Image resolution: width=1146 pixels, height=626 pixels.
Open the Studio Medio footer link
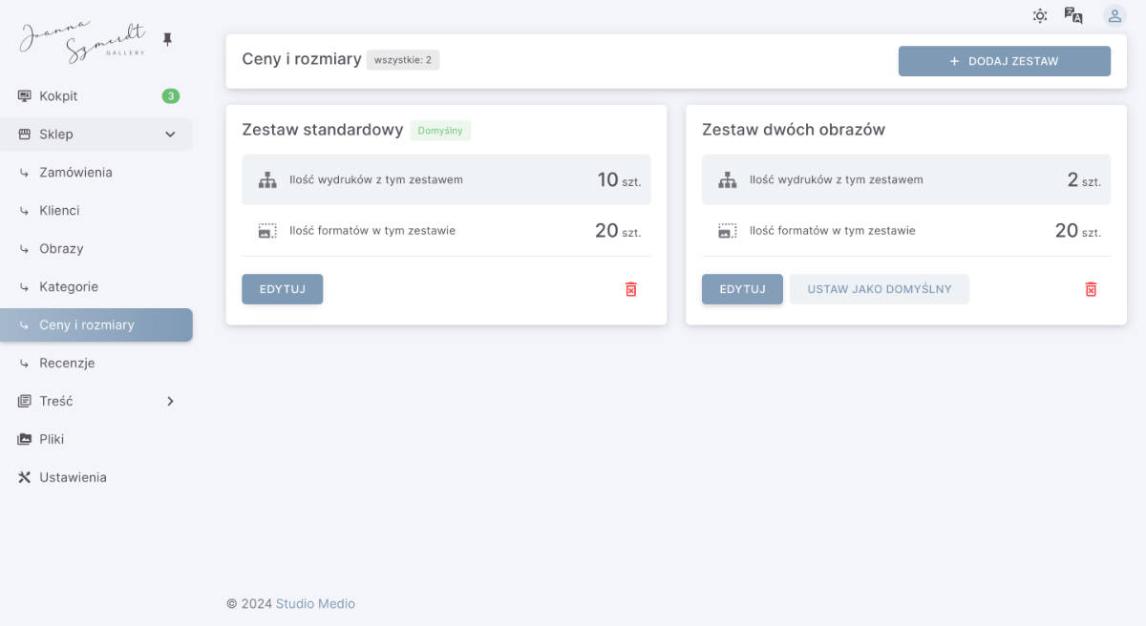click(x=315, y=604)
